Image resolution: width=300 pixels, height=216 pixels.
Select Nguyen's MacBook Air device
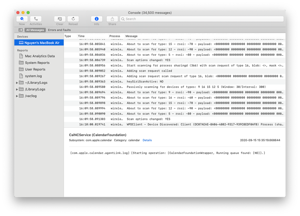(39, 43)
